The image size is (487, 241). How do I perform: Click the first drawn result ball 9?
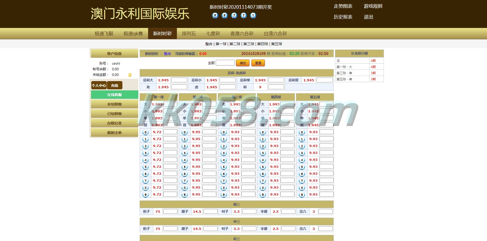(x=215, y=15)
